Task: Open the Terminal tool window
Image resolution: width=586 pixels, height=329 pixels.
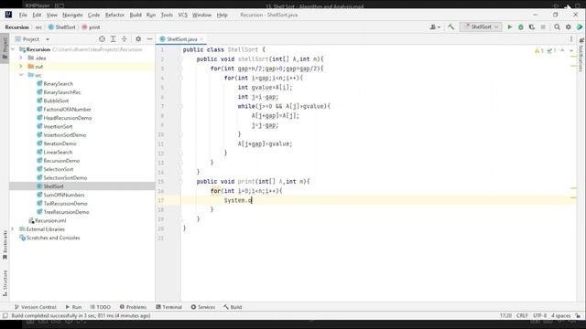Action: pyautogui.click(x=168, y=307)
